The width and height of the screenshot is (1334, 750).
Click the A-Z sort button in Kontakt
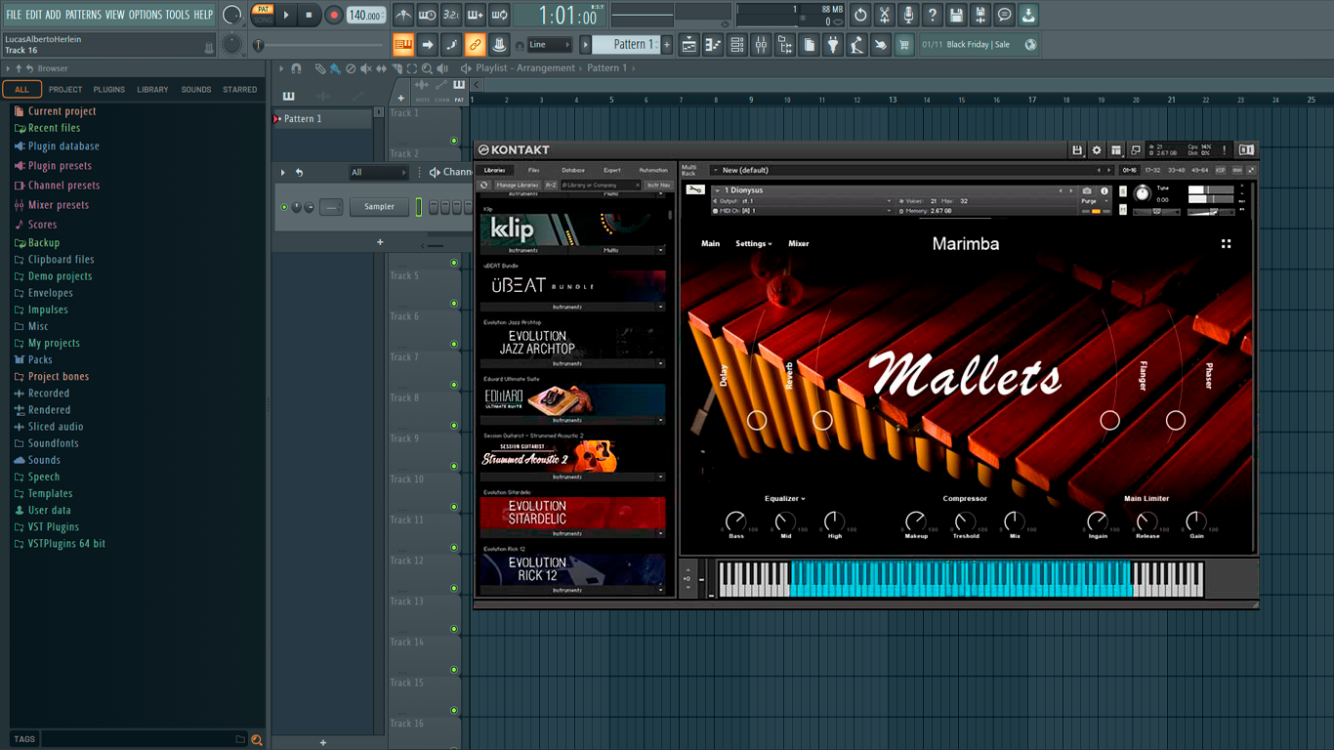pyautogui.click(x=551, y=185)
